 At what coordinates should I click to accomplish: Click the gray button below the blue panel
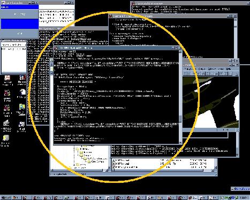pos(20,33)
